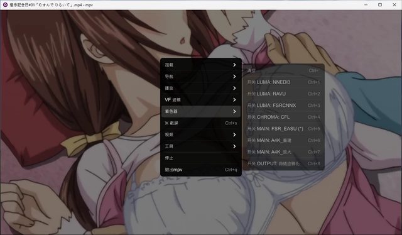Screen dimensions: 402x235
Task: Expand the 导航 submenu chevron
Action: 234,77
